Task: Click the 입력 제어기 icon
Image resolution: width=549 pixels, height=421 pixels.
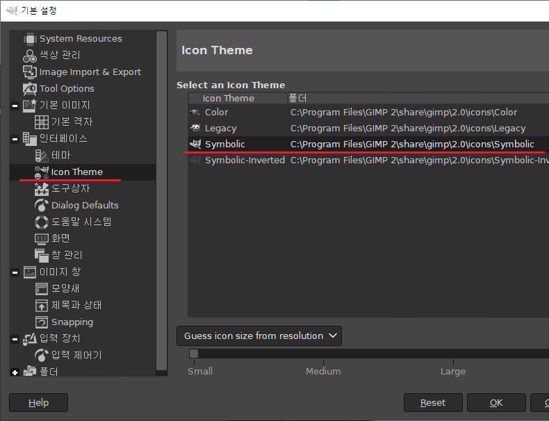Action: coord(42,355)
